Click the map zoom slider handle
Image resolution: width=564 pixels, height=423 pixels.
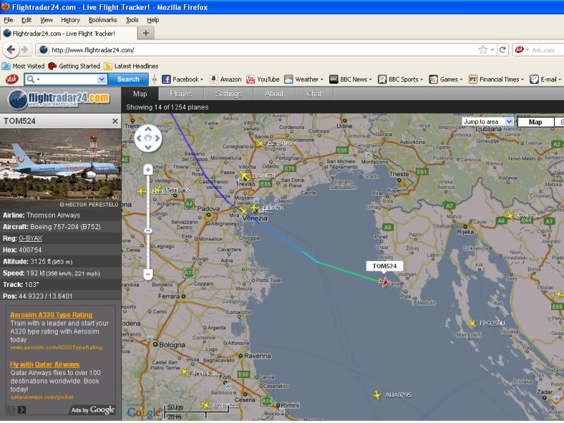(148, 231)
